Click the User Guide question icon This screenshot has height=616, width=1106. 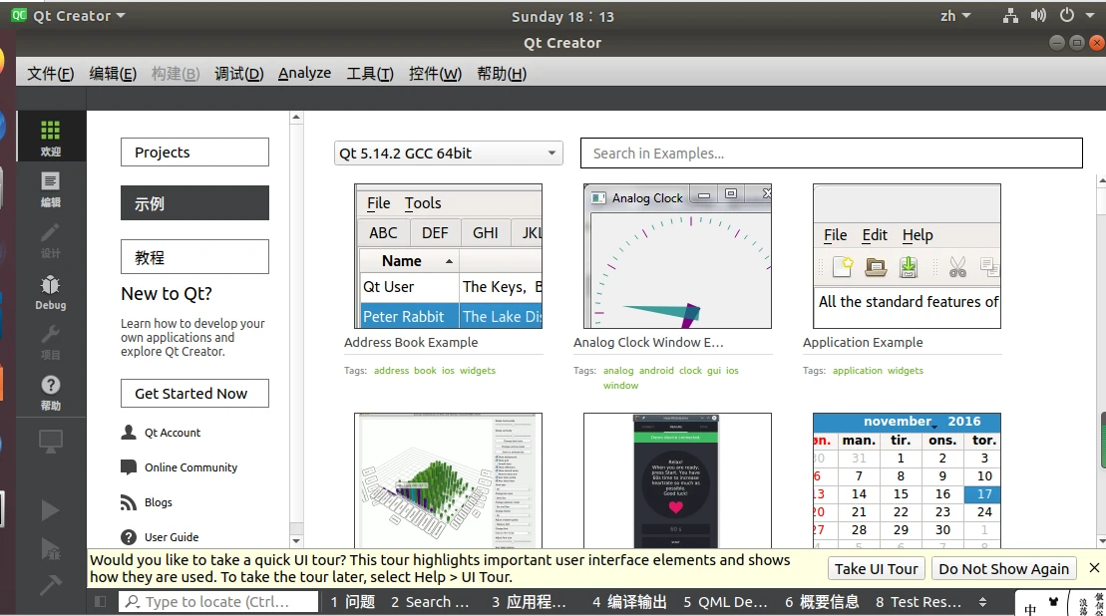(129, 537)
